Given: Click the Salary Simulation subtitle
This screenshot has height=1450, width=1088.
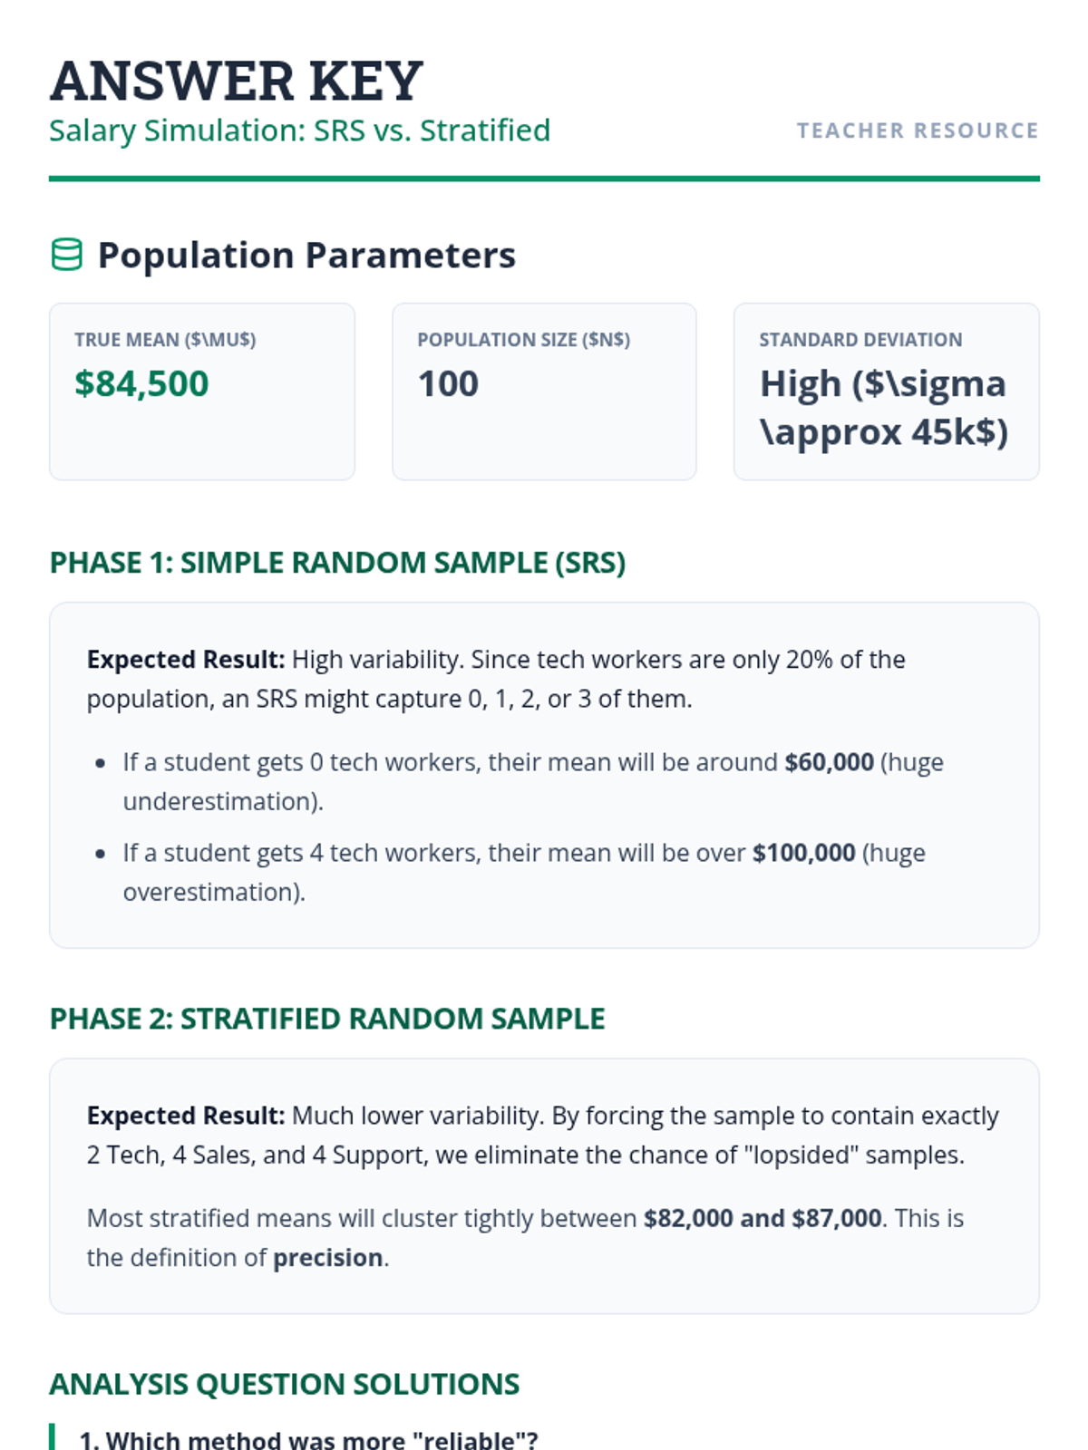Looking at the screenshot, I should (299, 130).
